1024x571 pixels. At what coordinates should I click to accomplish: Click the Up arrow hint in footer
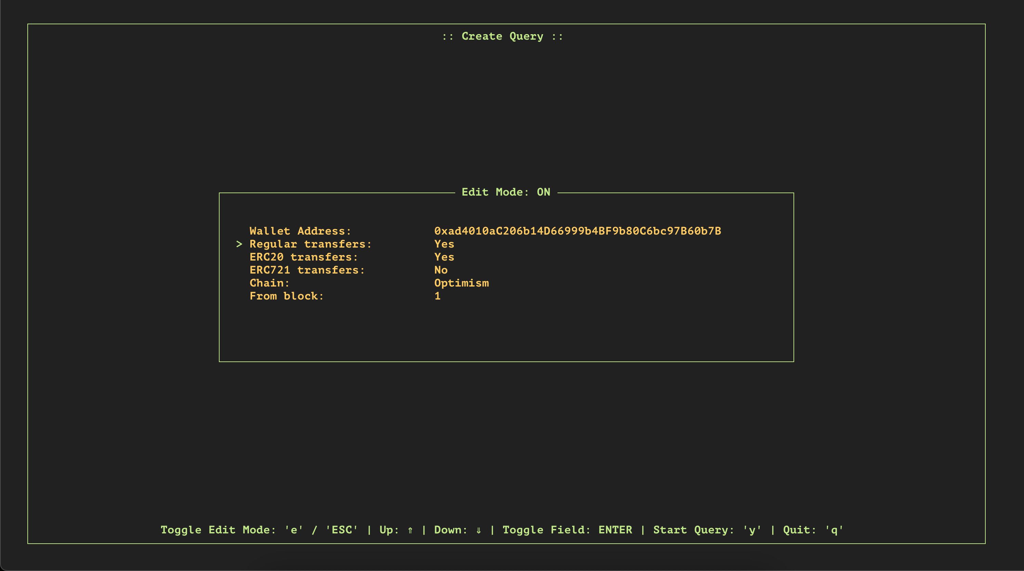pos(396,530)
